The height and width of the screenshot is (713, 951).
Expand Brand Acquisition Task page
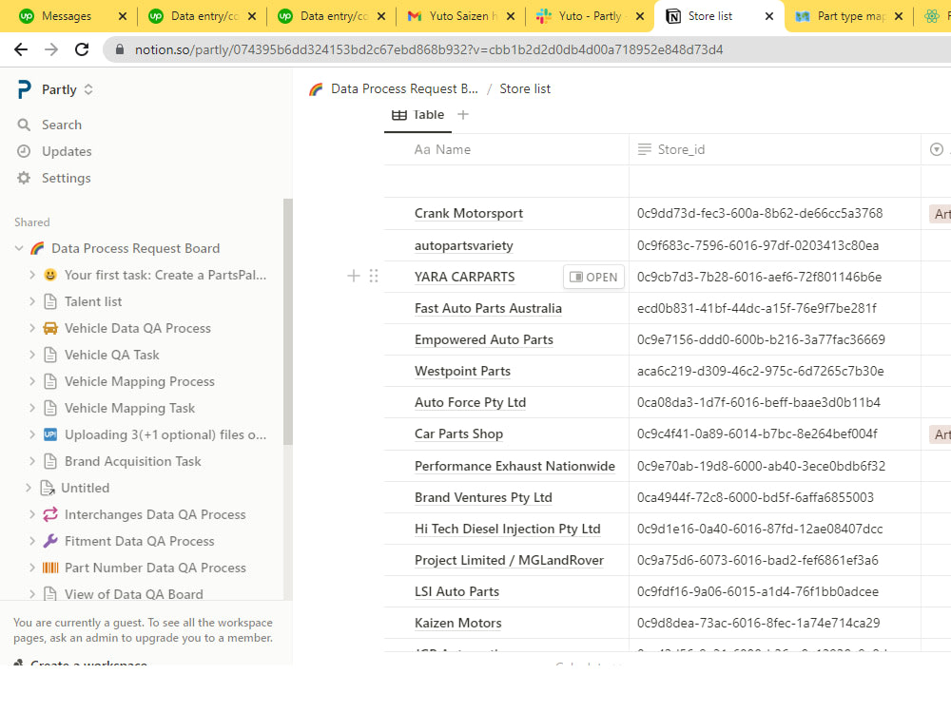click(32, 461)
